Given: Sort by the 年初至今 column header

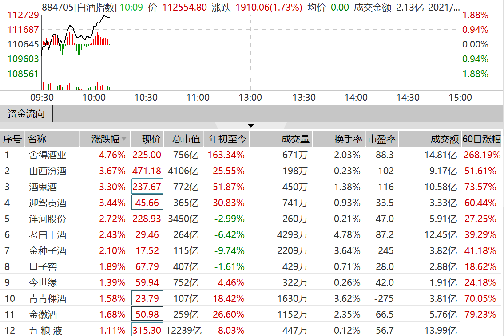Looking at the screenshot, I should [227, 139].
